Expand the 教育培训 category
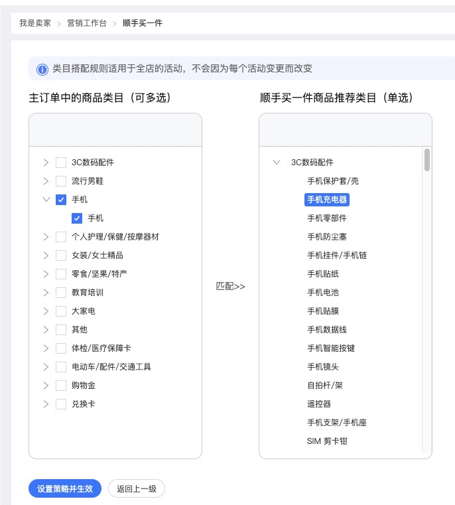Viewport: 455px width, 505px height. tap(46, 293)
